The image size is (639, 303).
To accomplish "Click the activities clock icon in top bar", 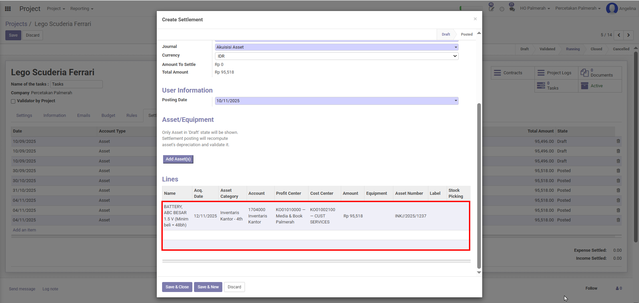I will 502,9.
